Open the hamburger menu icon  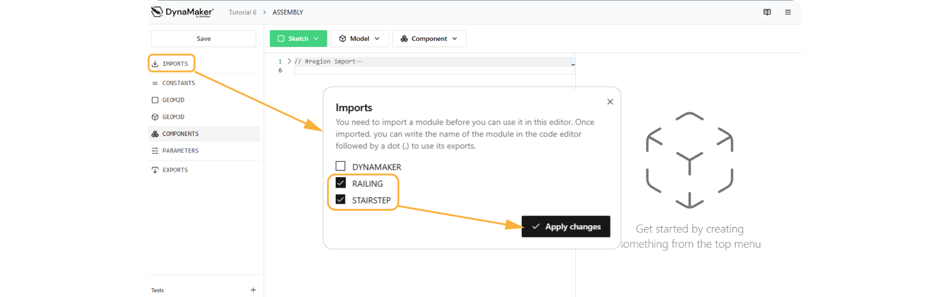point(788,12)
